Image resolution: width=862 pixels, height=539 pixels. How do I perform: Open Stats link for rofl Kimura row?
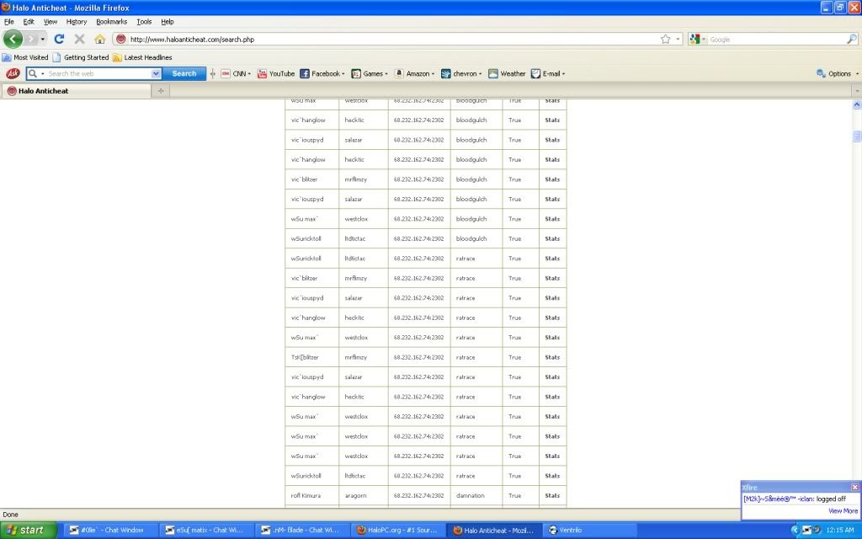pos(552,495)
